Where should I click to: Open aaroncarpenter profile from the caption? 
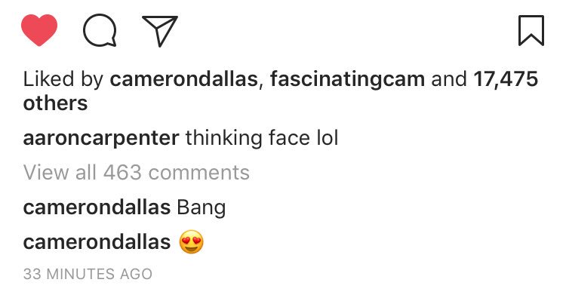pyautogui.click(x=101, y=139)
